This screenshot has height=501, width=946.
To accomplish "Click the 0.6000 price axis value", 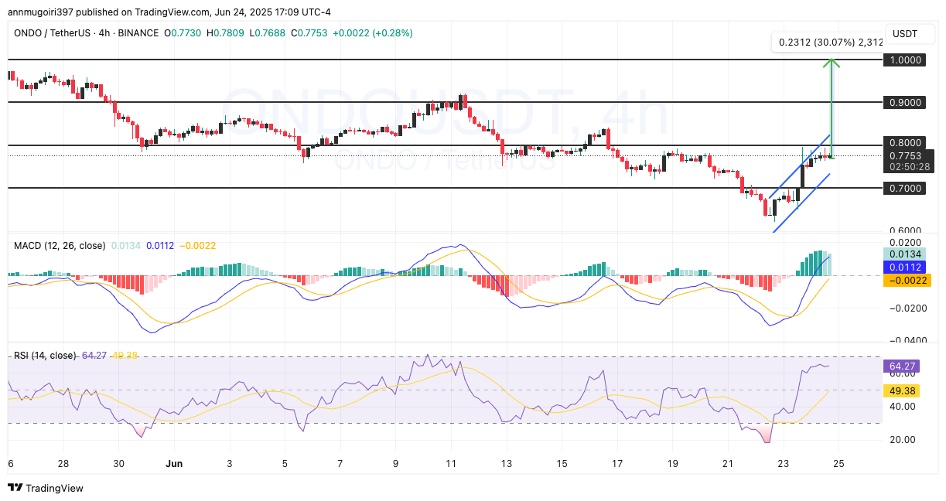I will (904, 230).
